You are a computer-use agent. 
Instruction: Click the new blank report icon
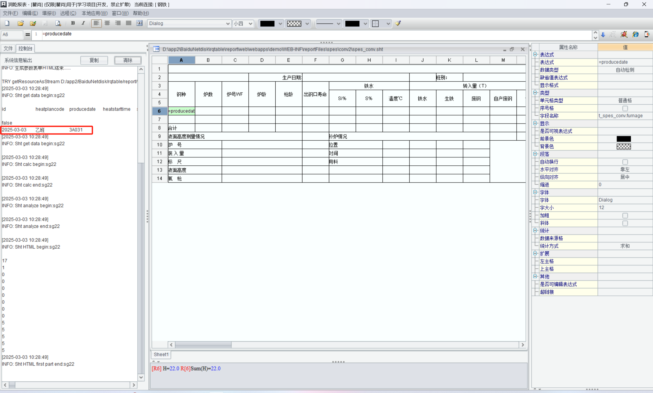click(x=7, y=23)
